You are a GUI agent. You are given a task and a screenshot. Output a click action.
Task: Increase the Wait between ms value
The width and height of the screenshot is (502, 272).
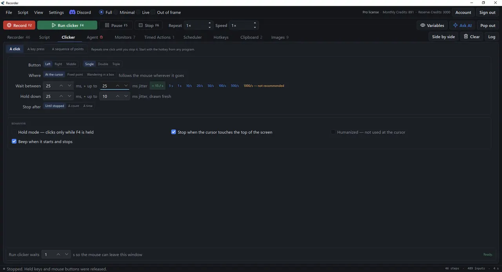61,86
